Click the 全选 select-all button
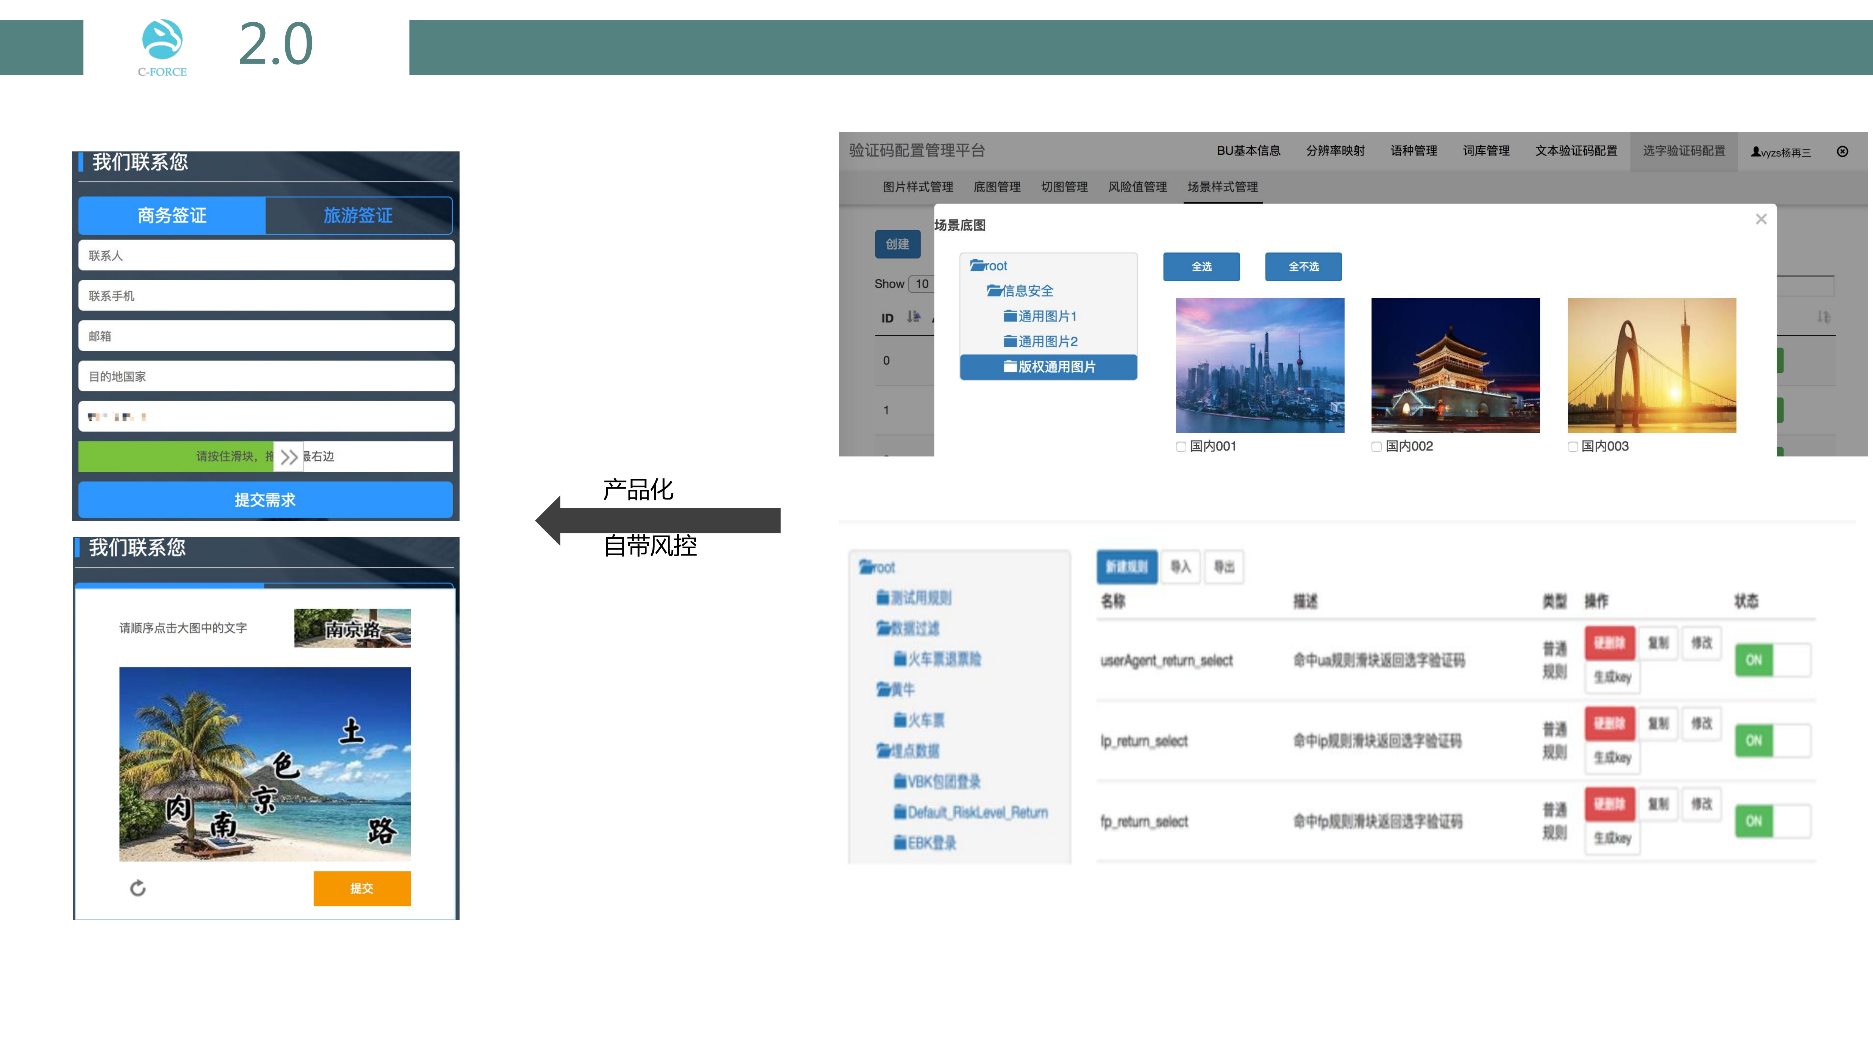This screenshot has width=1873, height=1053. [1201, 267]
